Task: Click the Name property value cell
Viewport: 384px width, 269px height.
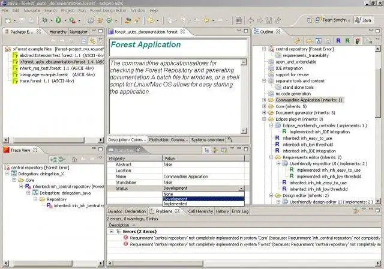Action: (203, 176)
